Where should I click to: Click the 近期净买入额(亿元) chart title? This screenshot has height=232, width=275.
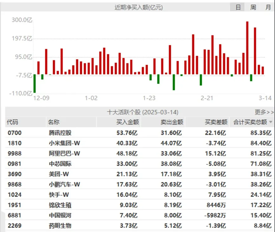(x=138, y=7)
